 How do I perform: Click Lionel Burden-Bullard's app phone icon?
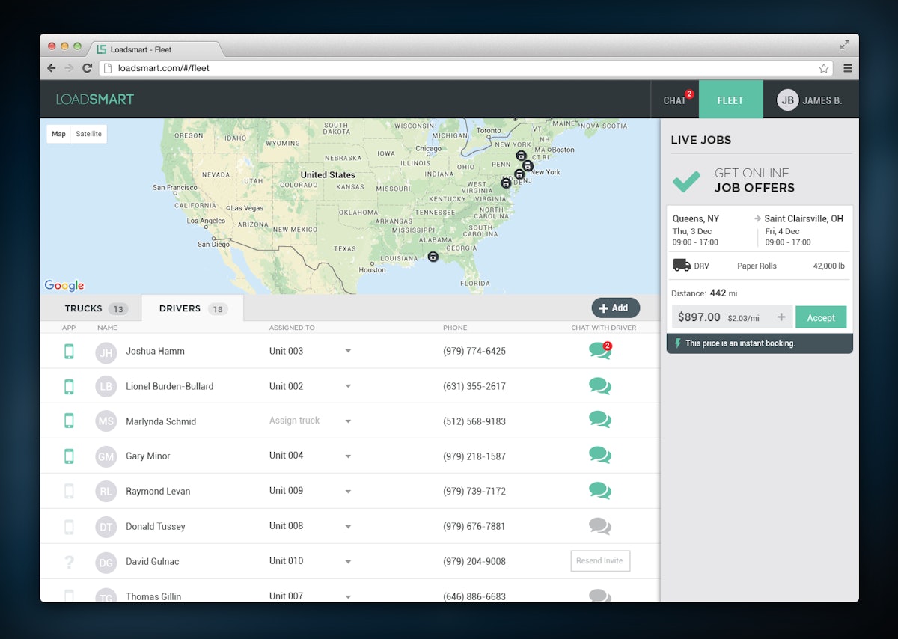[69, 386]
